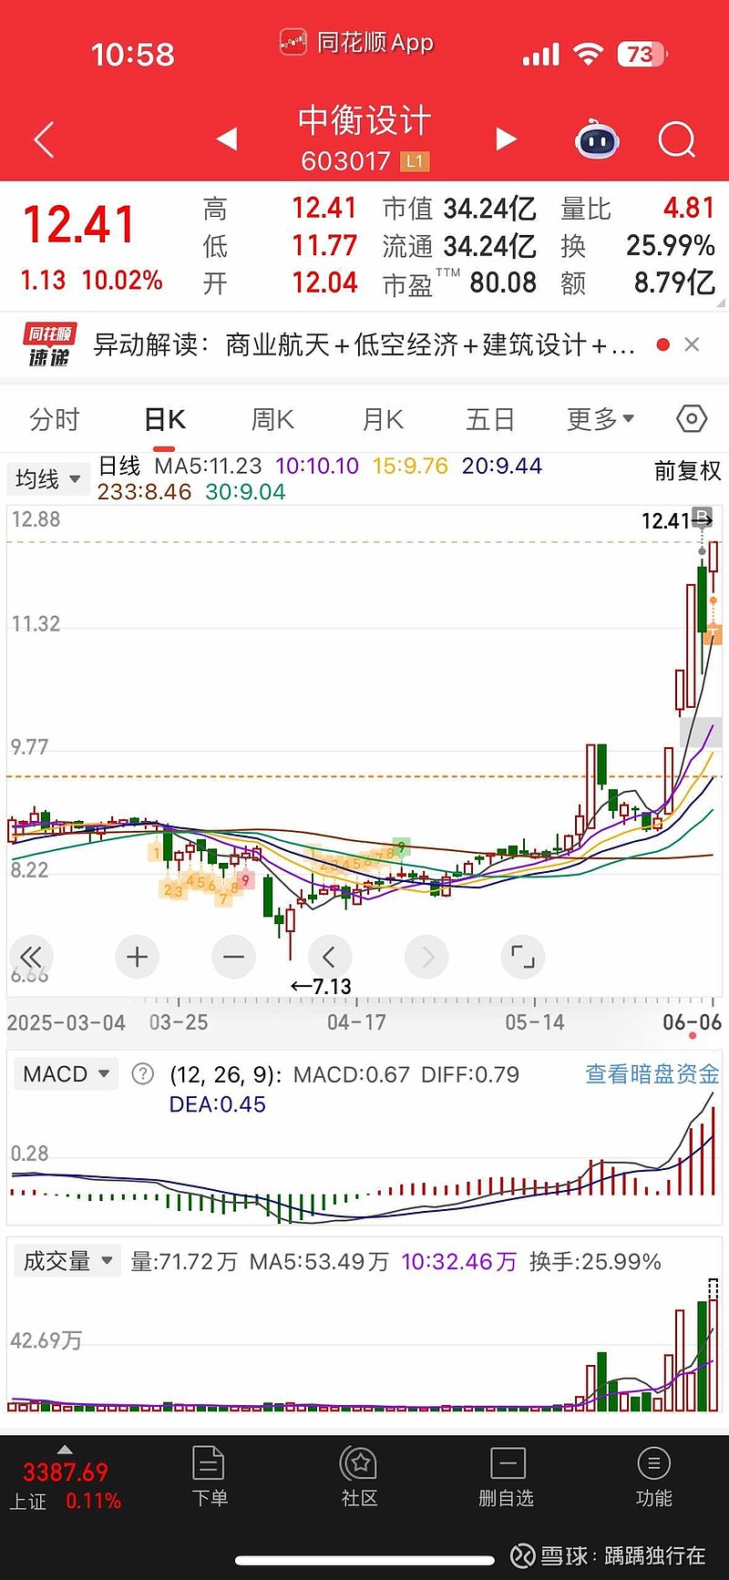Tap the MA5:11.23 indicator value
Image resolution: width=729 pixels, height=1580 pixels.
pos(208,466)
